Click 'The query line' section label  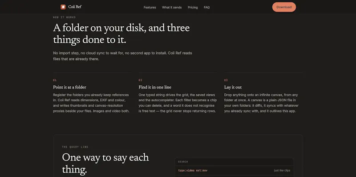click(75, 147)
